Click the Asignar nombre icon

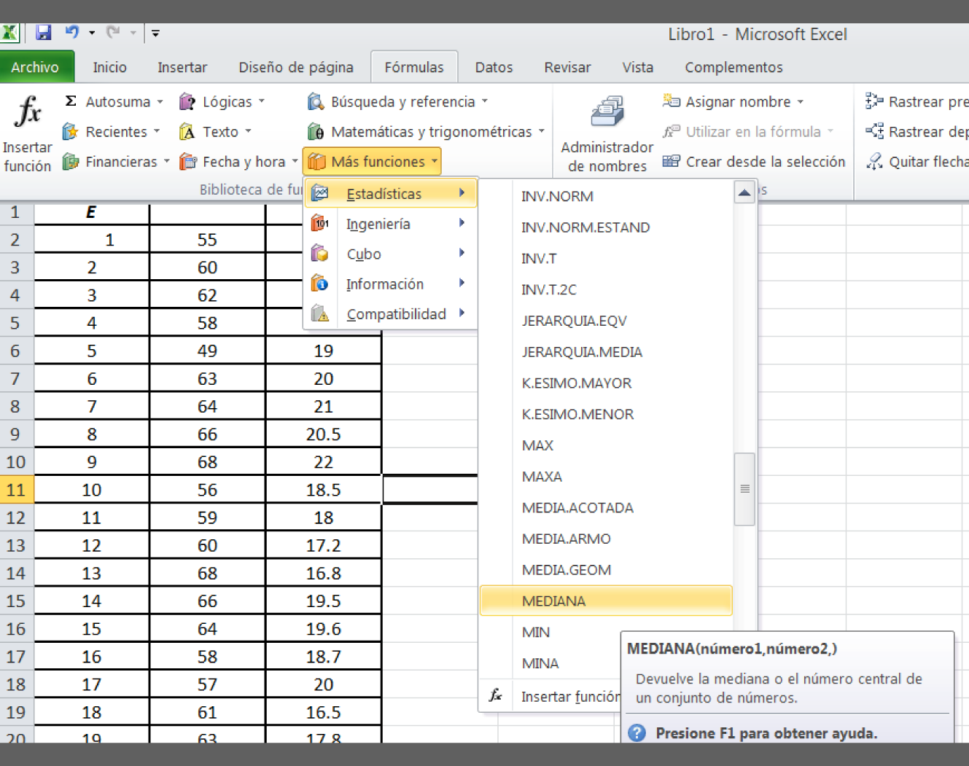click(x=672, y=101)
